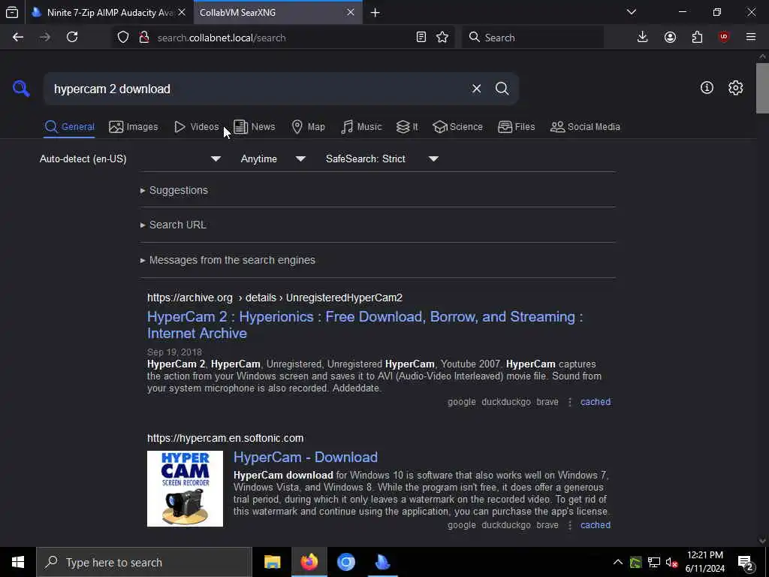Screen dimensions: 769x577
Task: Switch to the Videos category
Action: [196, 126]
